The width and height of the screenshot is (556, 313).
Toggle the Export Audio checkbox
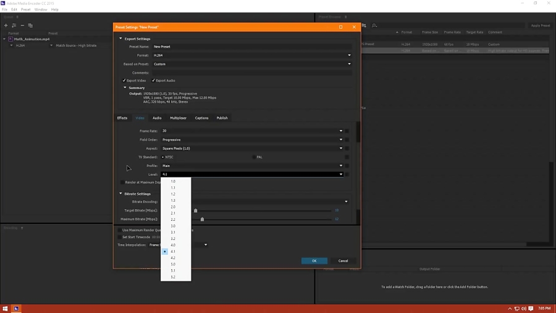(153, 80)
